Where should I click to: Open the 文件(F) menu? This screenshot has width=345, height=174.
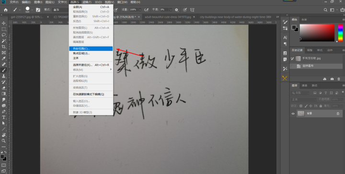tap(14, 2)
